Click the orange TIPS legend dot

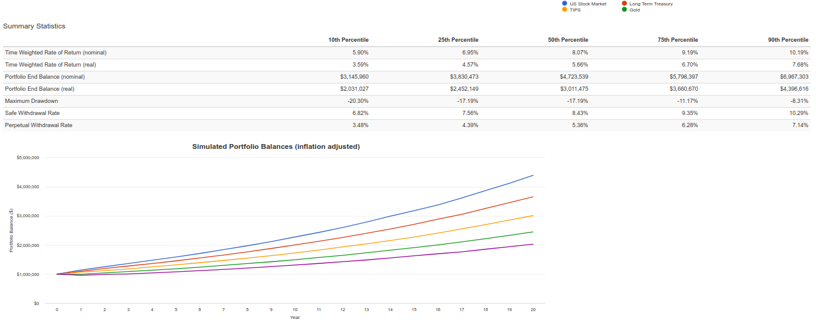[x=565, y=10]
